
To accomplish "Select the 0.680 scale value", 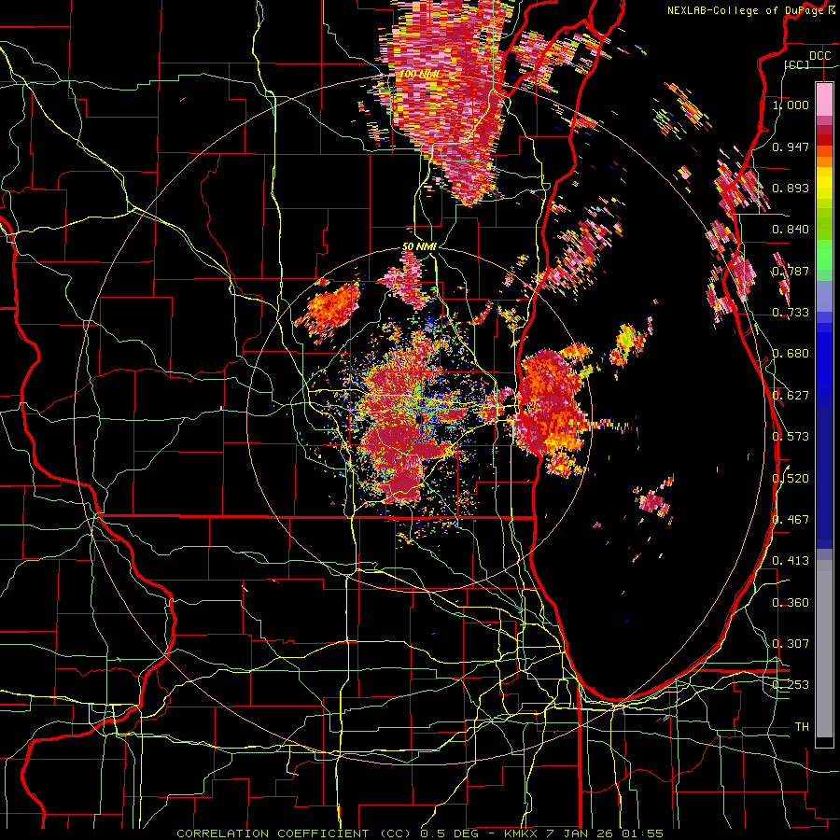I will (x=791, y=354).
